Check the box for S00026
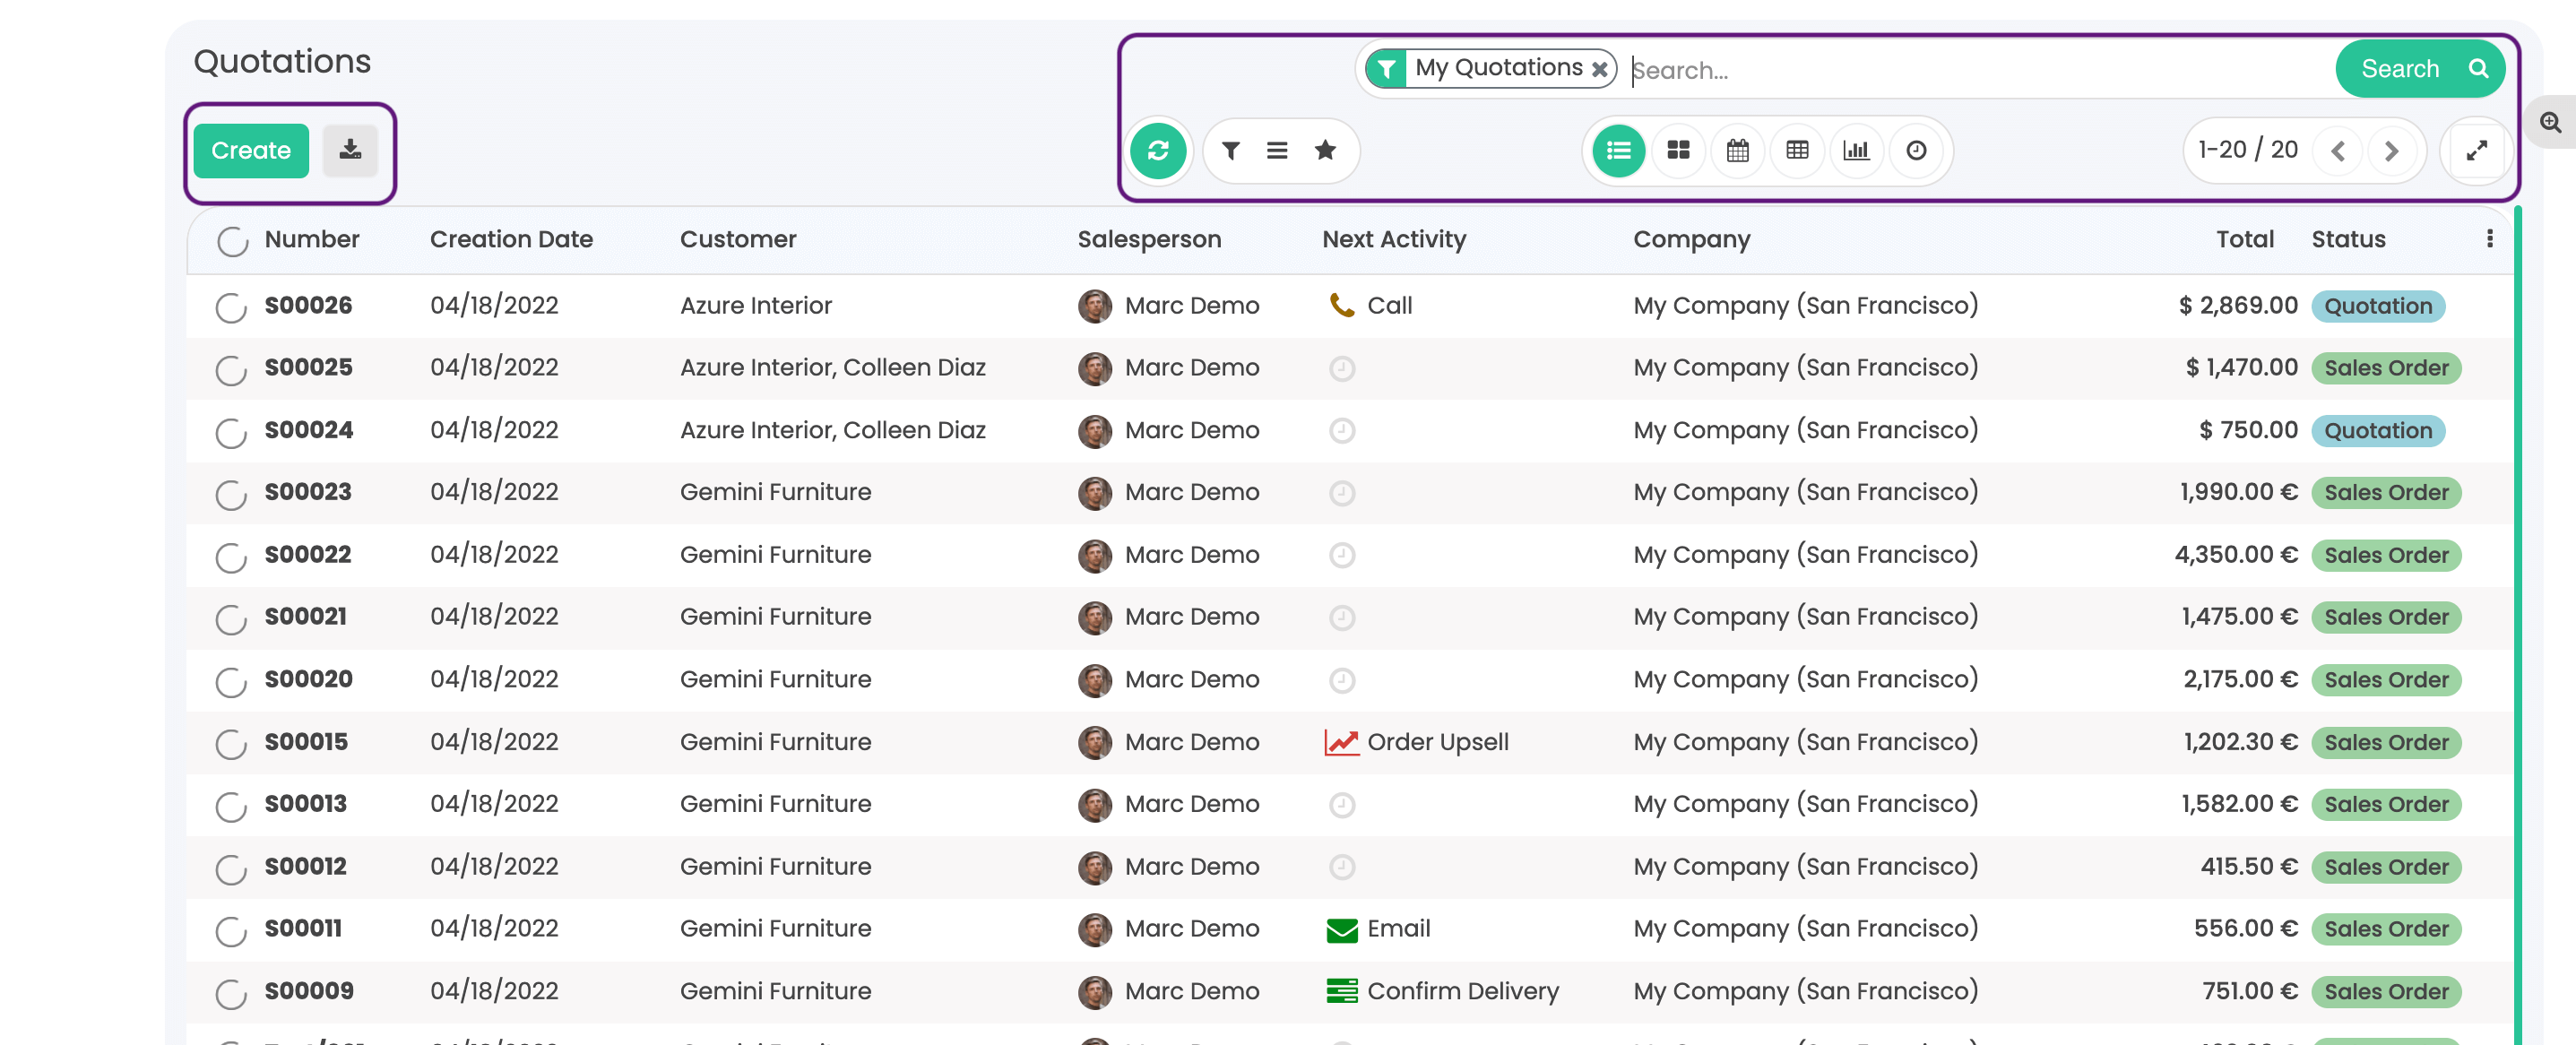Viewport: 2576px width, 1045px height. click(231, 307)
